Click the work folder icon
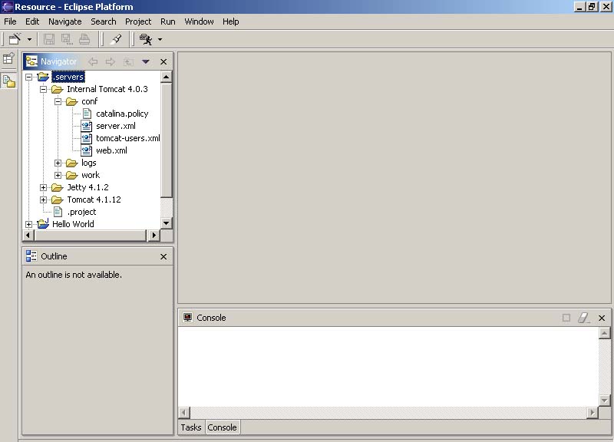This screenshot has height=442, width=614. pos(71,175)
